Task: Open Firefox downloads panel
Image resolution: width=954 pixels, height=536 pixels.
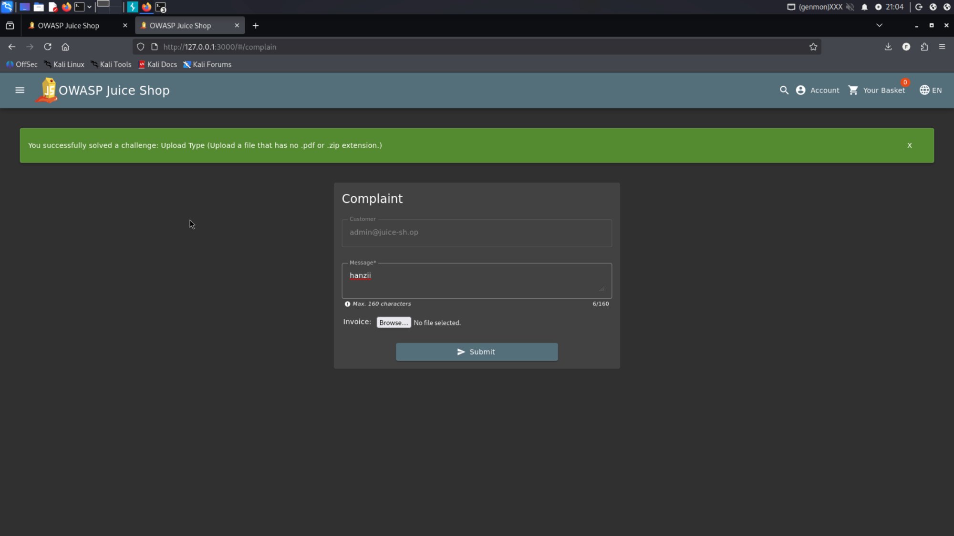Action: click(888, 47)
